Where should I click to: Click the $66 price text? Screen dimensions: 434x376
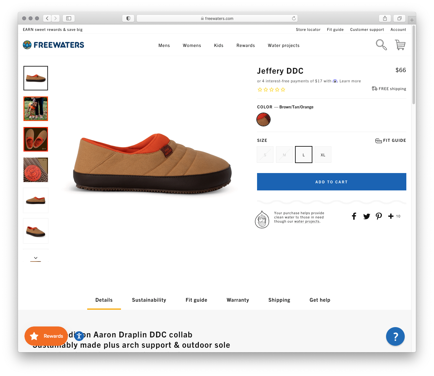pos(401,70)
